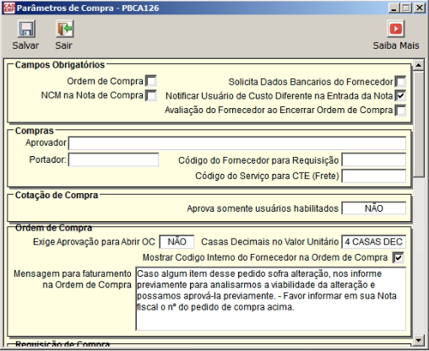Check Avaliação do Fornecedor ao Encerrar Ordem

click(x=400, y=110)
